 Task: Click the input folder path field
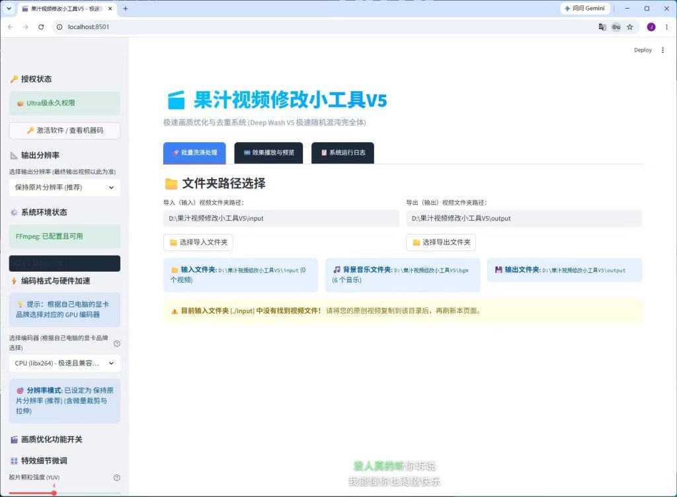pos(281,218)
